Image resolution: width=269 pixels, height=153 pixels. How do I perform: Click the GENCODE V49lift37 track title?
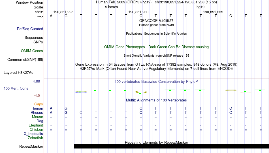156,21
